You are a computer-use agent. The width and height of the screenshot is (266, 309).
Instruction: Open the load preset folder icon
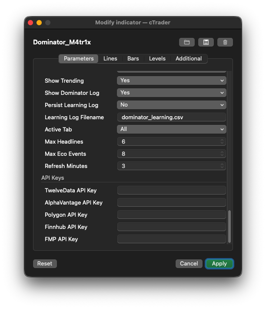tap(187, 42)
